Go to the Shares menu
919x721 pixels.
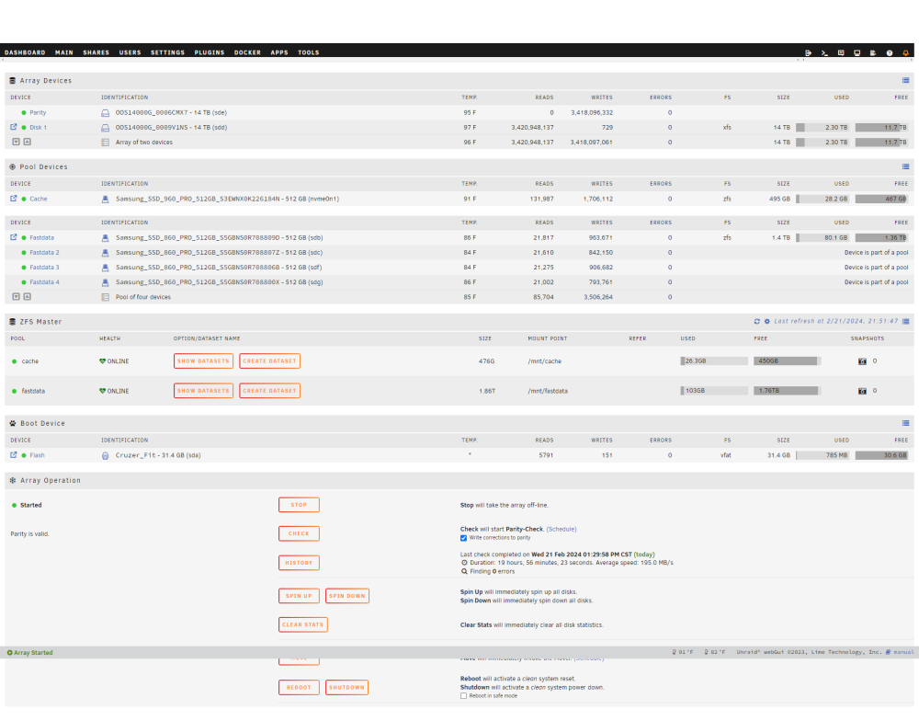[96, 52]
